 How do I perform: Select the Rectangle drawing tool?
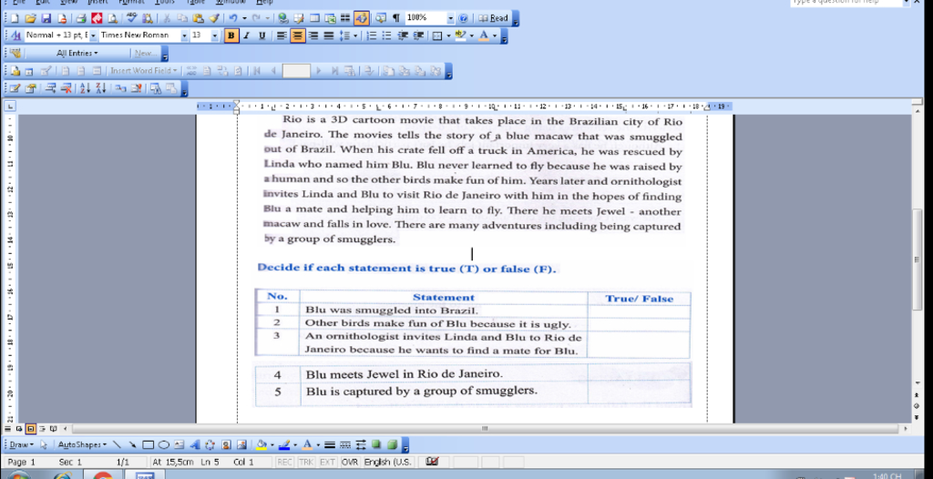(x=149, y=444)
